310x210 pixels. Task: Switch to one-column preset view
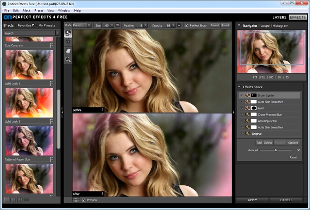7,200
